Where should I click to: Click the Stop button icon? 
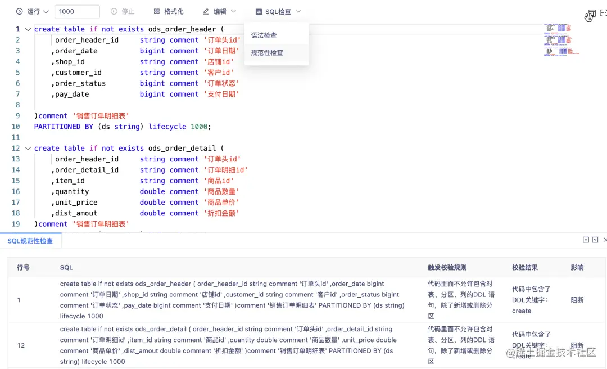tap(114, 12)
